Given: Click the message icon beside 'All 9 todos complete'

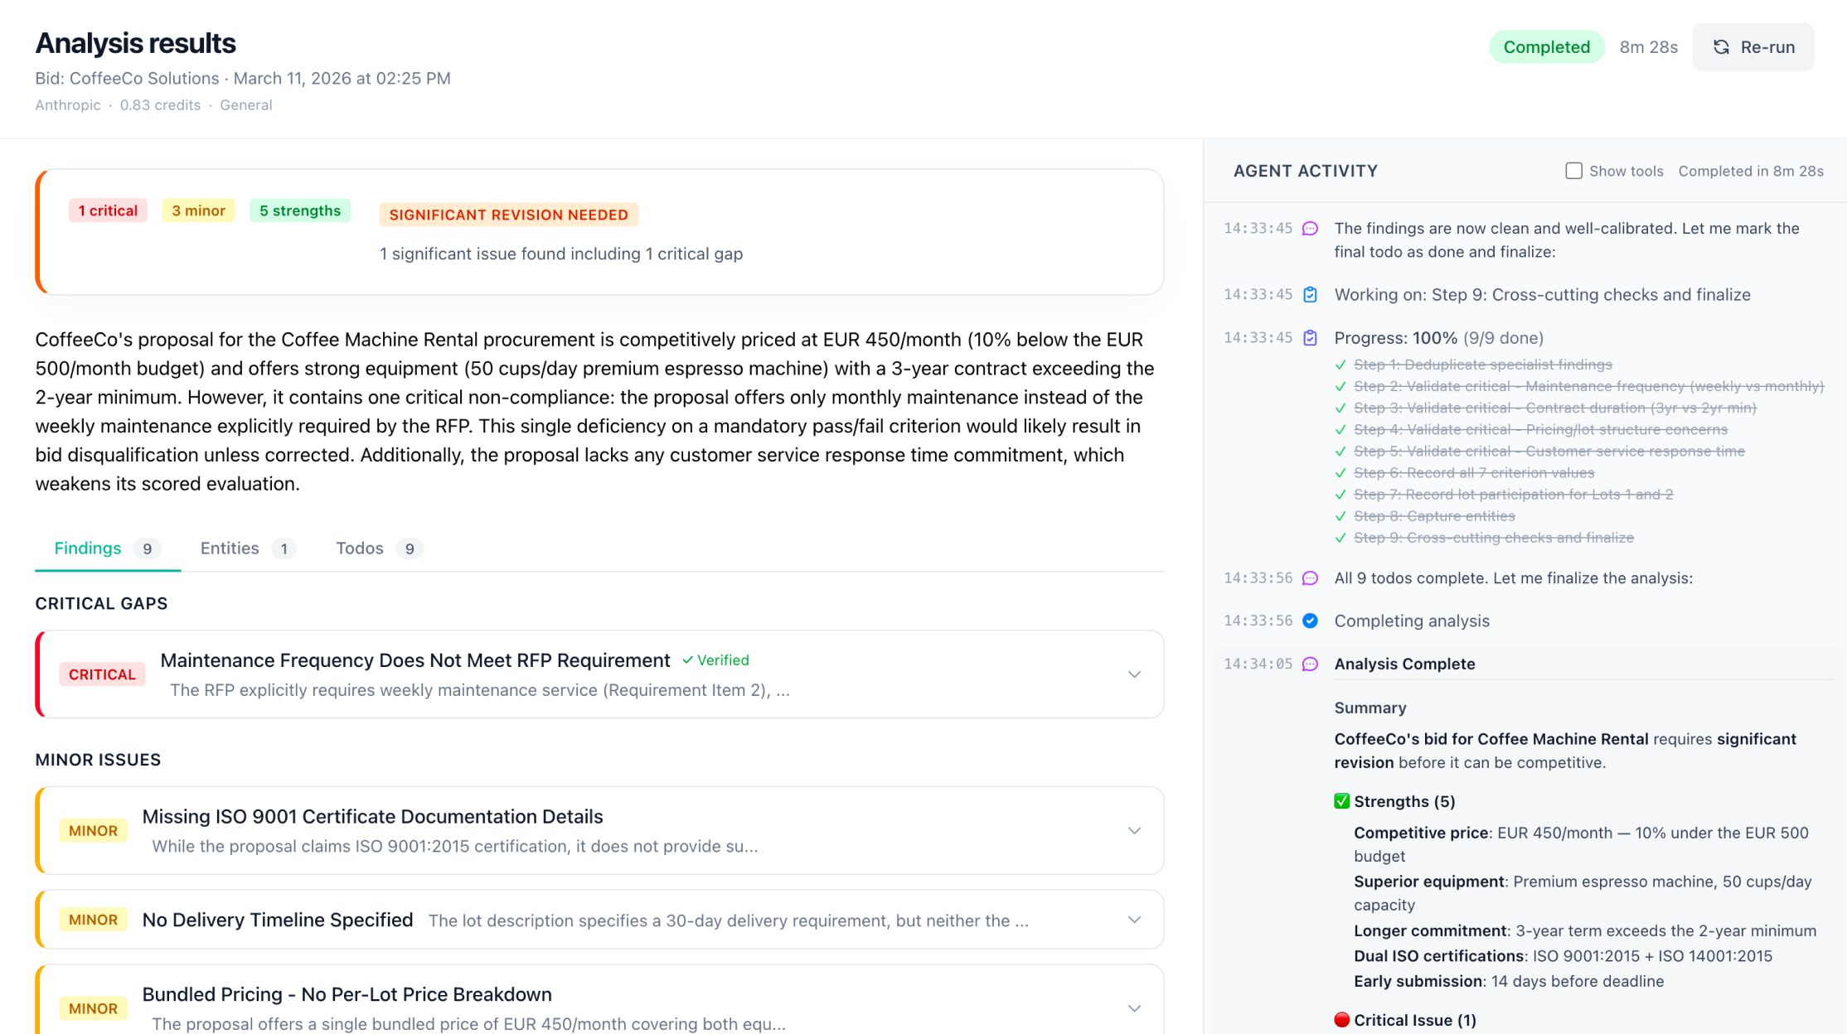Looking at the screenshot, I should (x=1310, y=578).
